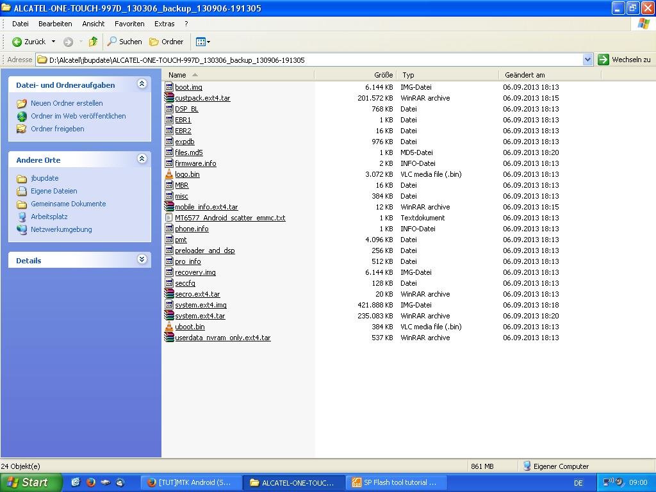Select file name firmware.info
This screenshot has width=656, height=492.
(x=195, y=163)
